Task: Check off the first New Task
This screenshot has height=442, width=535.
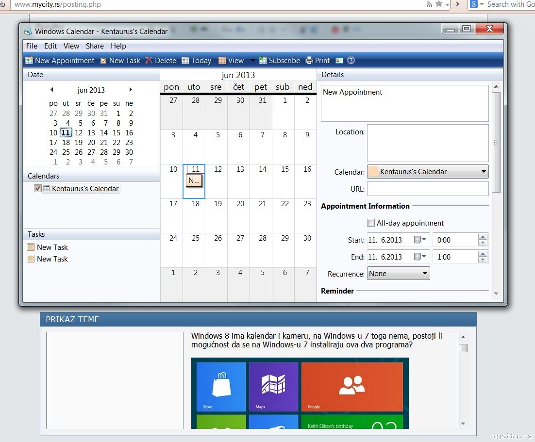Action: coord(31,247)
